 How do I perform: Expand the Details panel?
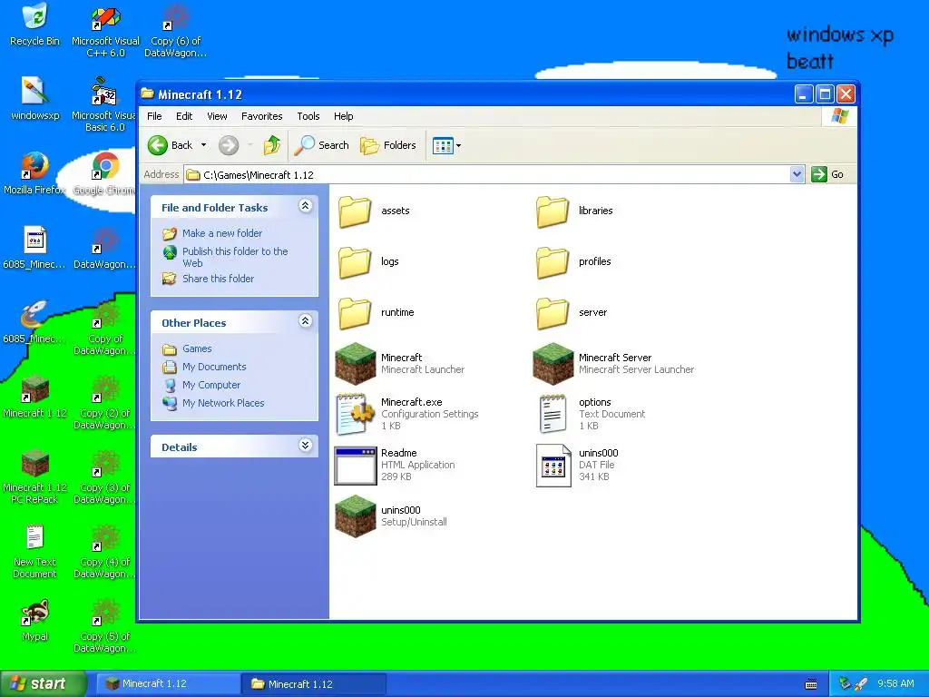[x=305, y=446]
